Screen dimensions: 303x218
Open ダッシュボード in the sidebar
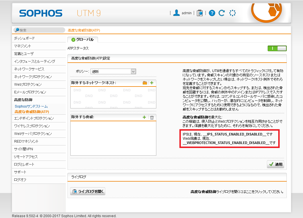pyautogui.click(x=39, y=38)
